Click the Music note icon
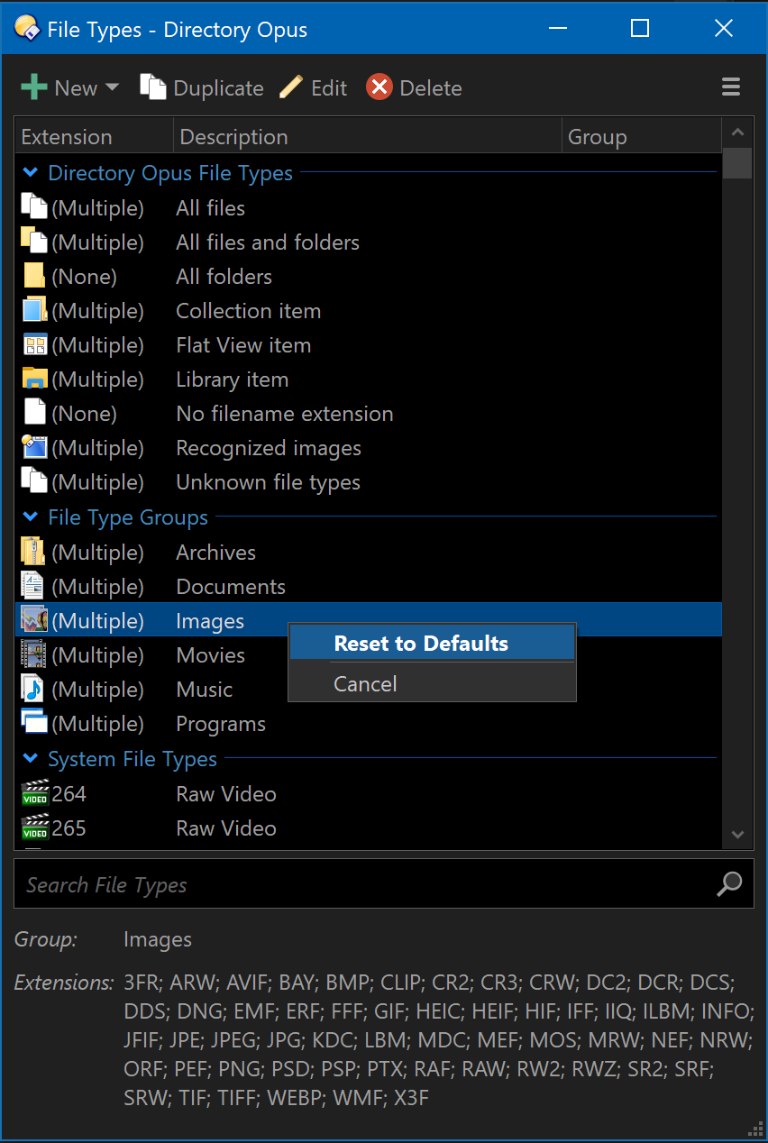768x1143 pixels. pos(34,689)
